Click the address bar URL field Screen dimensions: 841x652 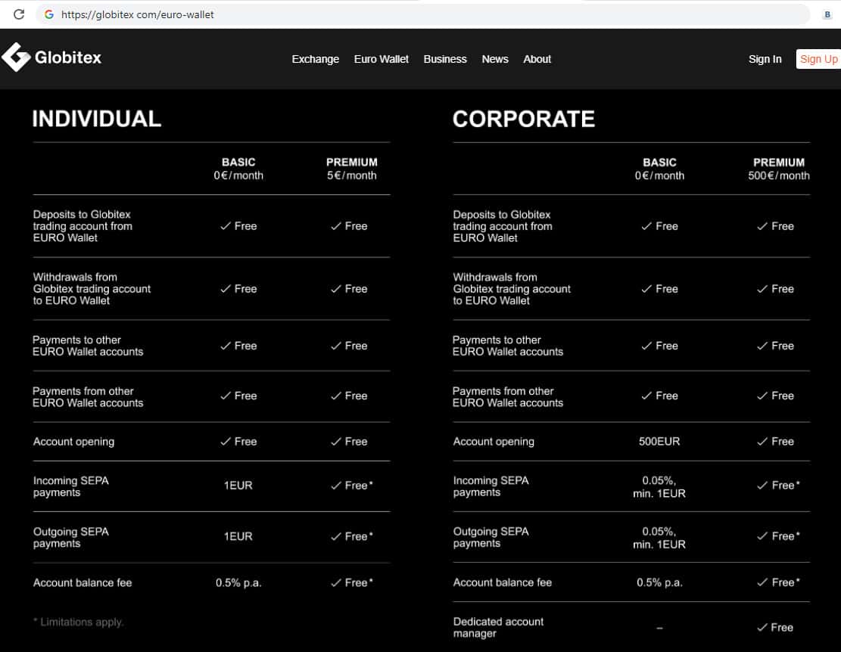(424, 14)
